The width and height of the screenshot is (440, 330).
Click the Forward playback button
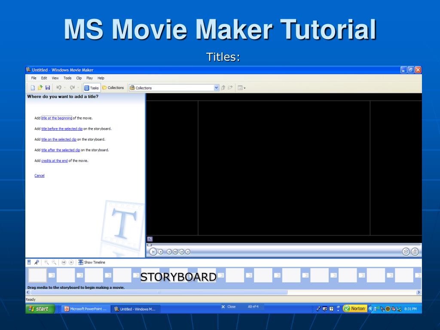click(188, 252)
